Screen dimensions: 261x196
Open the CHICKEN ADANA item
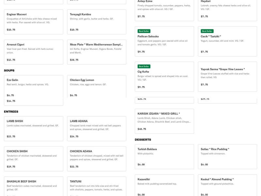pos(97,159)
